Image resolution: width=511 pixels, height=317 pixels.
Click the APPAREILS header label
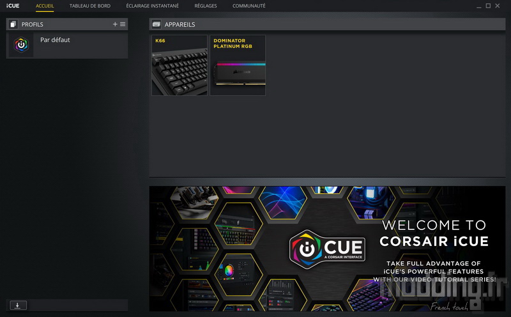pos(179,24)
